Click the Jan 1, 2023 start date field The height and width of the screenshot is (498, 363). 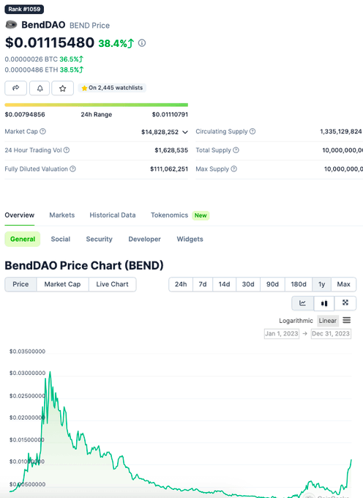tap(282, 333)
